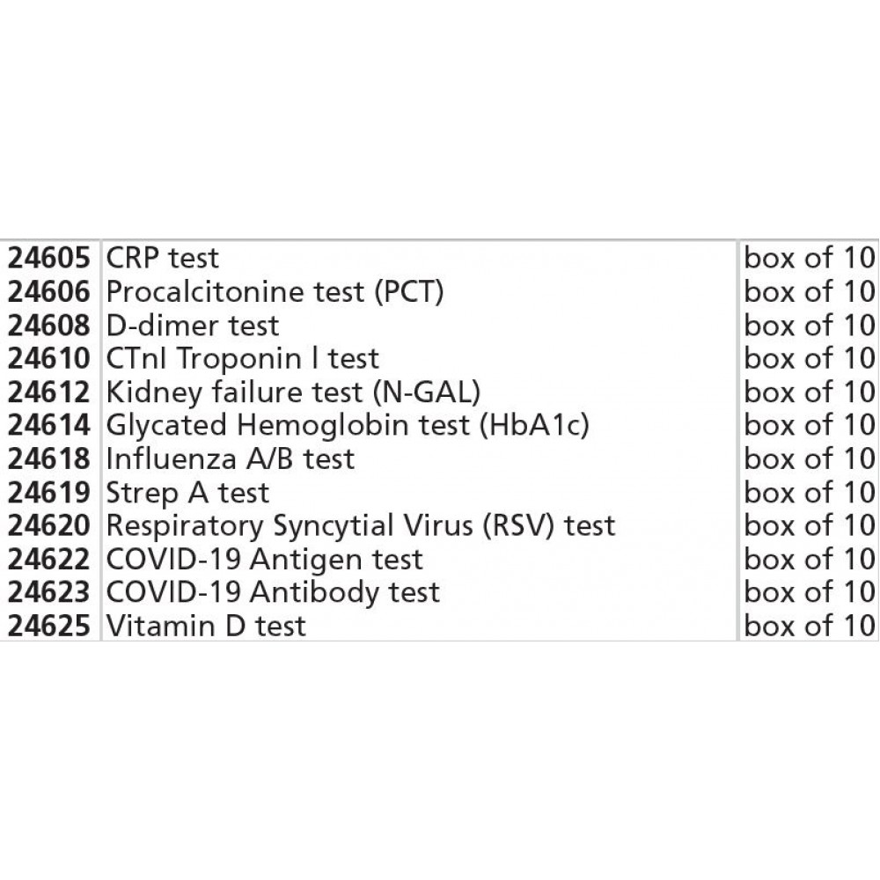The height and width of the screenshot is (880, 880).
Task: Click CTnI Troponin I test
Action: tap(242, 358)
